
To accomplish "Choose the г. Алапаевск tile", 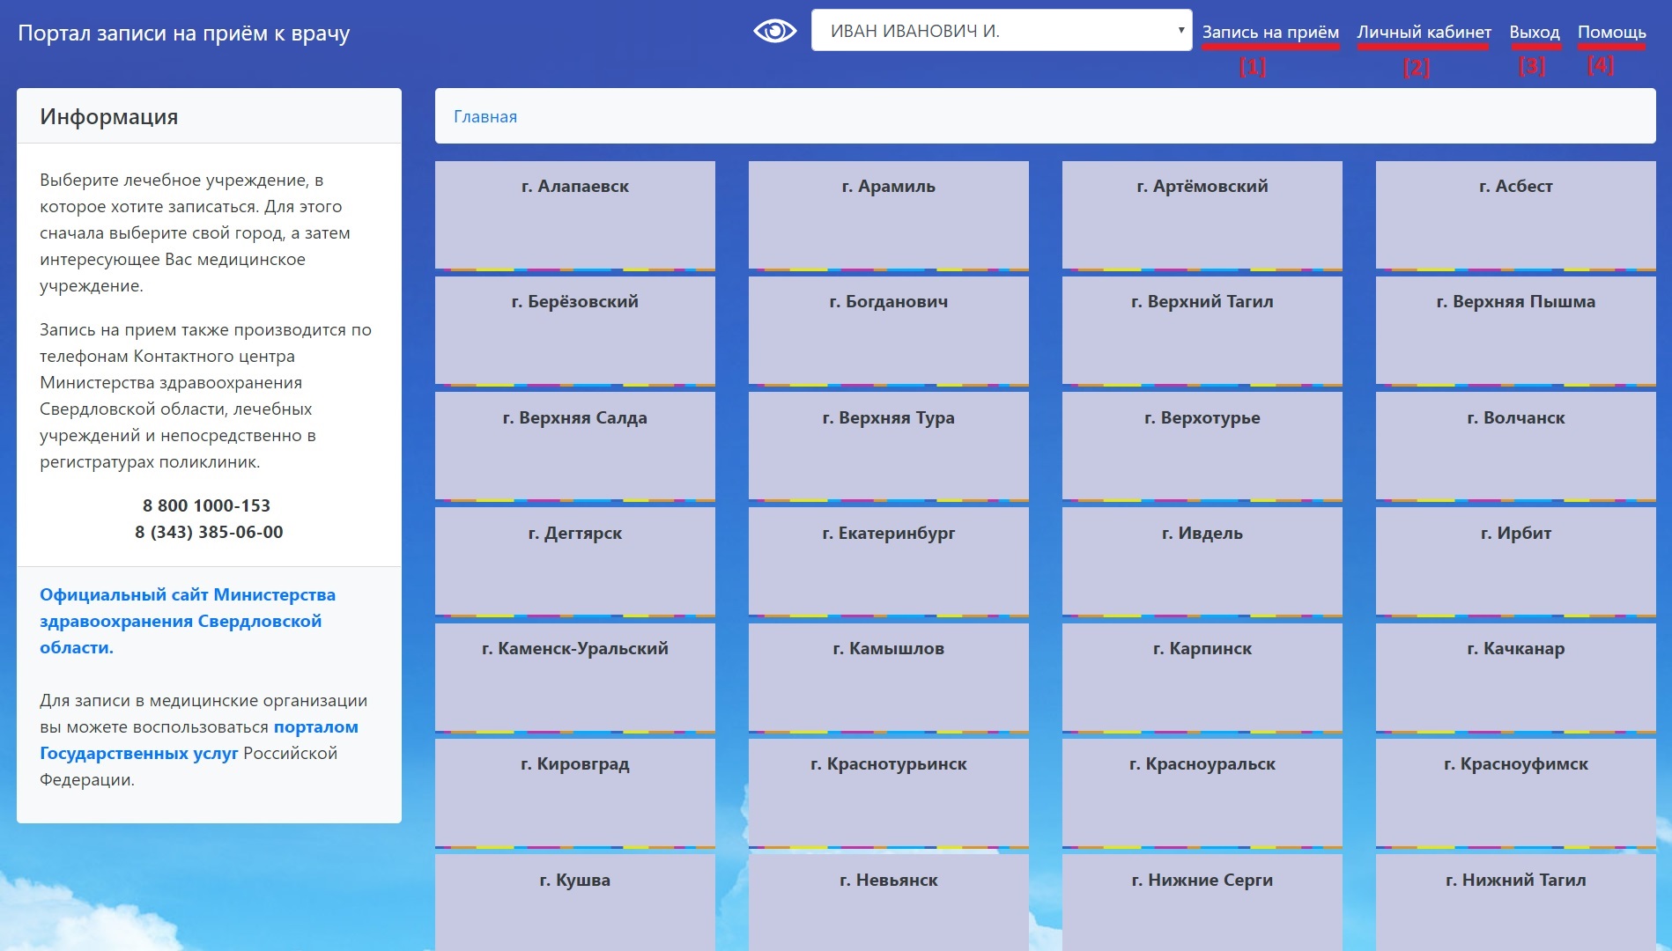I will [574, 214].
